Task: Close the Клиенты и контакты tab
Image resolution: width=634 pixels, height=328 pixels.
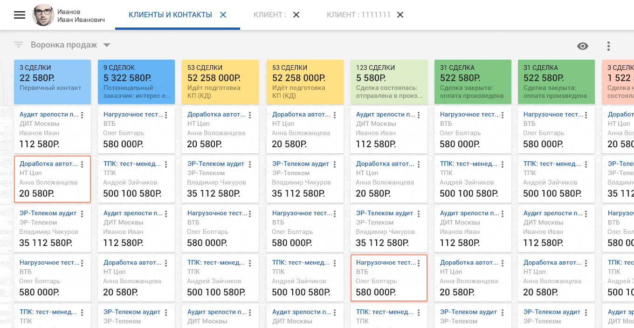Action: [x=223, y=15]
